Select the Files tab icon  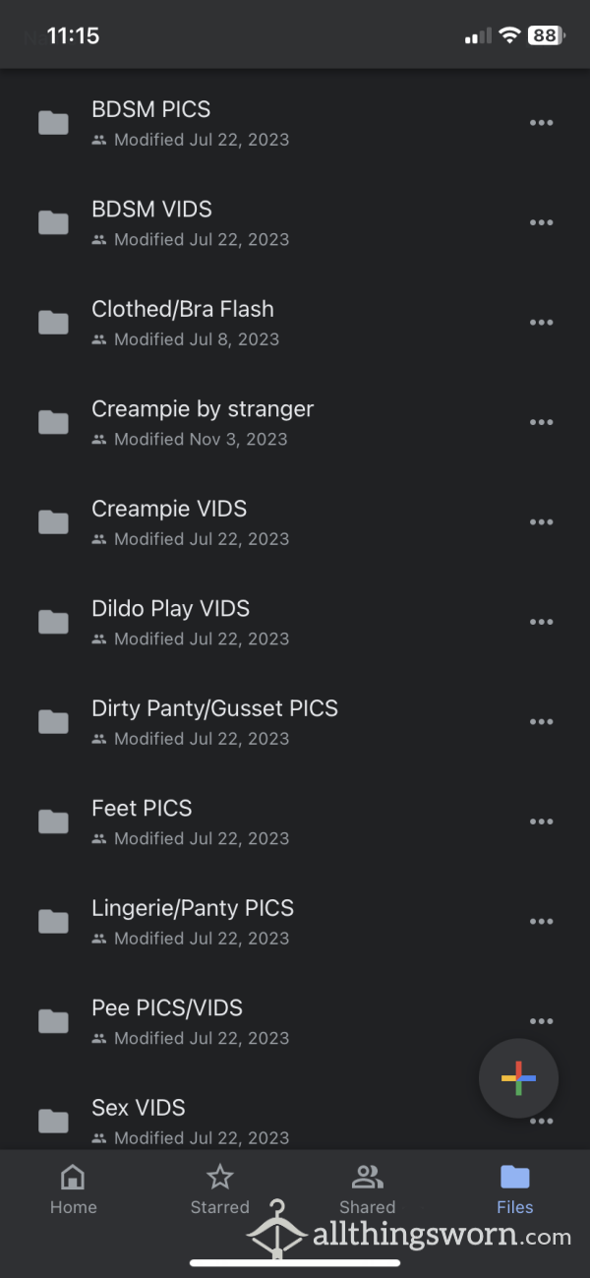pyautogui.click(x=515, y=1177)
